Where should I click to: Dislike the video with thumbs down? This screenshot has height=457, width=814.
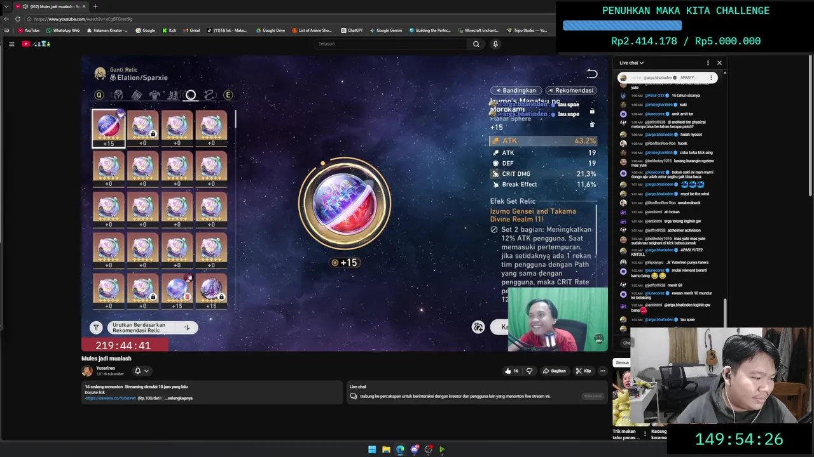click(529, 371)
